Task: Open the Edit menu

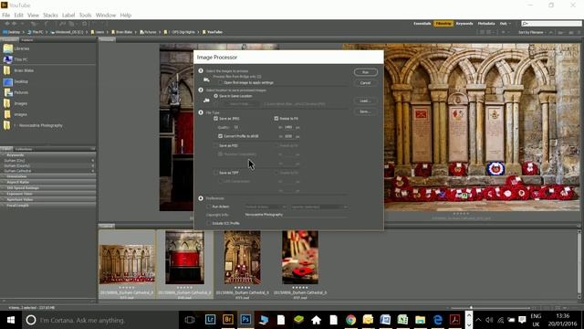Action: click(18, 15)
